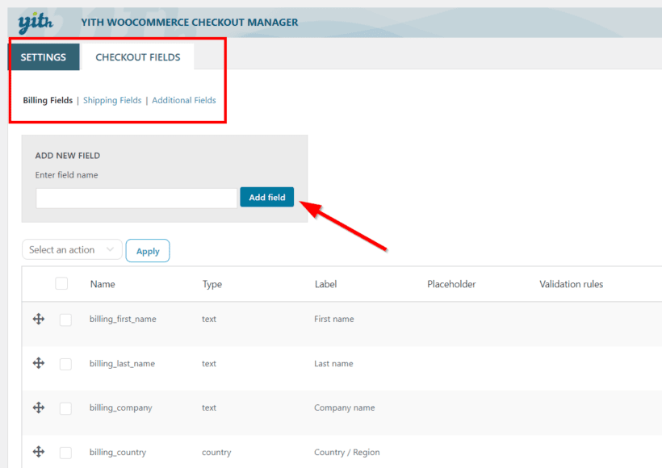The image size is (662, 468).
Task: Check the billing_last_name row checkbox
Action: pos(65,363)
